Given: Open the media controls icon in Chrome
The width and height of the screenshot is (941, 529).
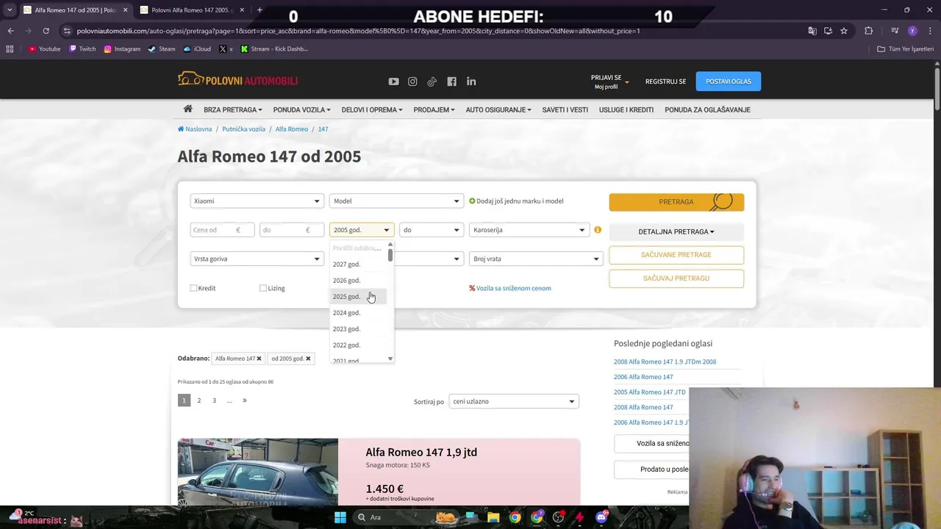Looking at the screenshot, I should [x=895, y=31].
